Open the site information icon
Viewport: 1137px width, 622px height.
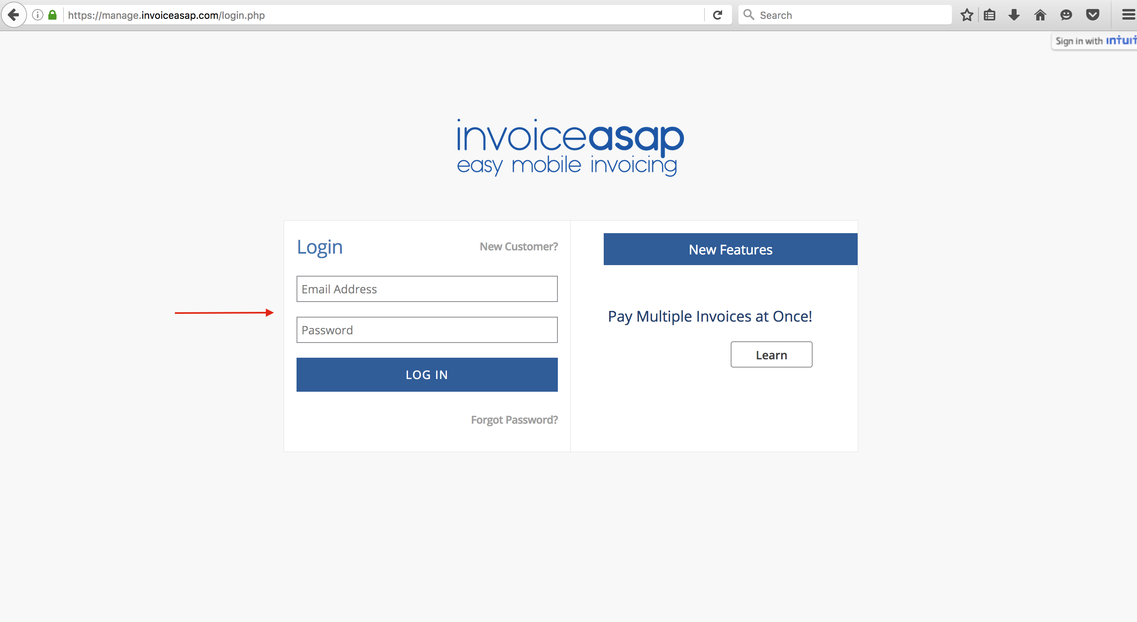(x=38, y=15)
